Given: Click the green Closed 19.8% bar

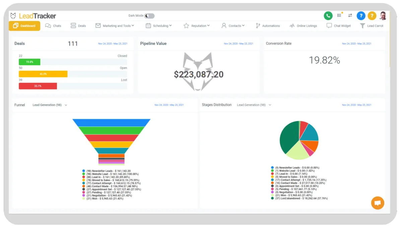Looking at the screenshot, I should click(x=29, y=62).
